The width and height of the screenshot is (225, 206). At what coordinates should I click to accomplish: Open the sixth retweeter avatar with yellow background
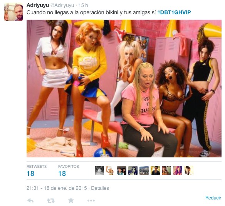(155, 171)
